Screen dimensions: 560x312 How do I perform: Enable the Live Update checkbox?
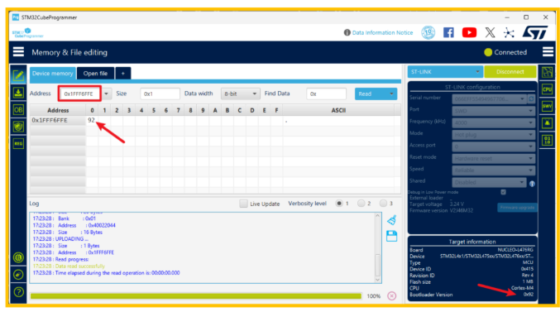[243, 204]
